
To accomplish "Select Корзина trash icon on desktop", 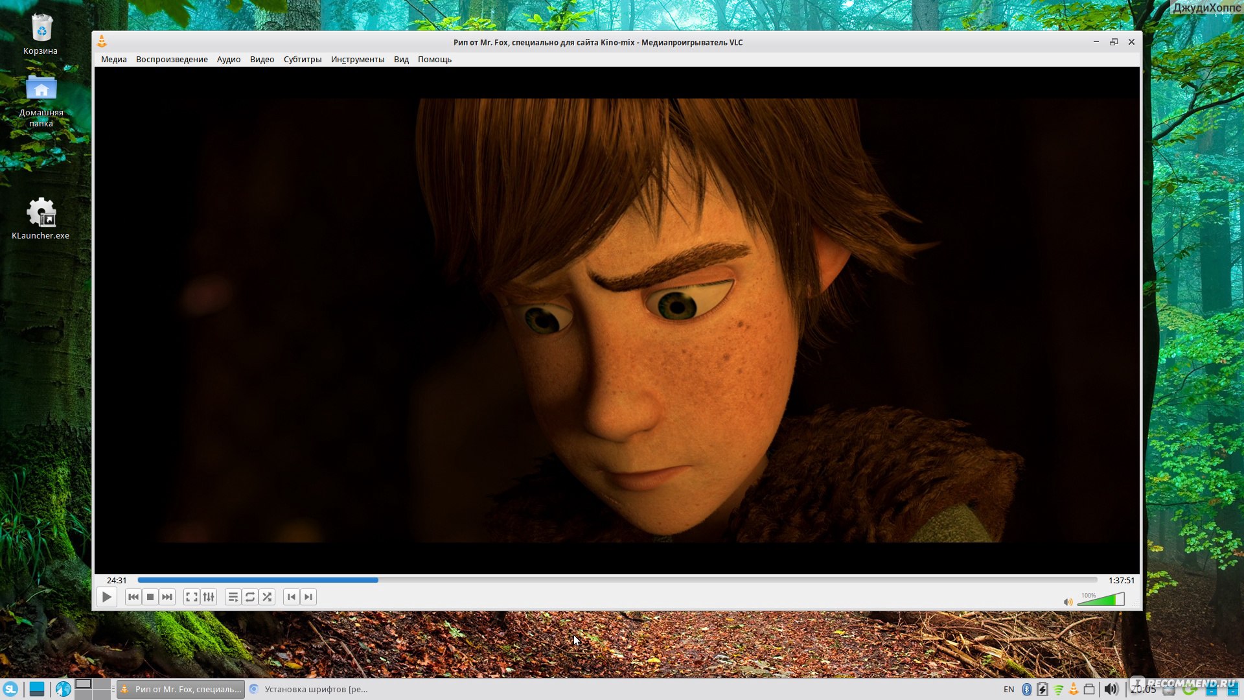I will coord(41,34).
